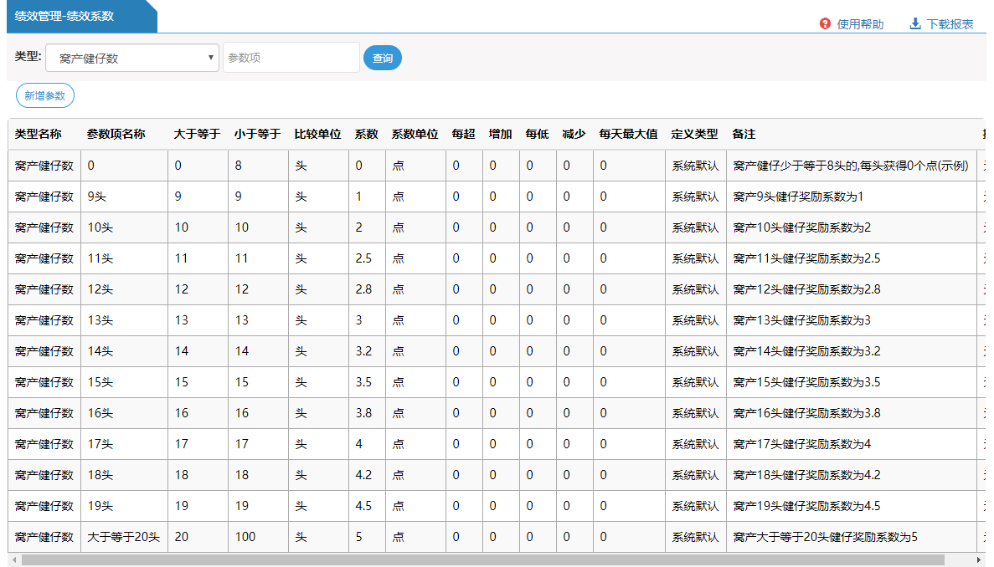Open the 类型 dropdown showing 窝产健仔数
The image size is (994, 567).
tap(132, 59)
